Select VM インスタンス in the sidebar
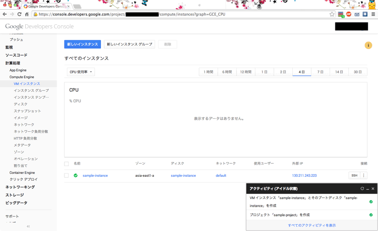The image size is (378, 231). (x=27, y=84)
